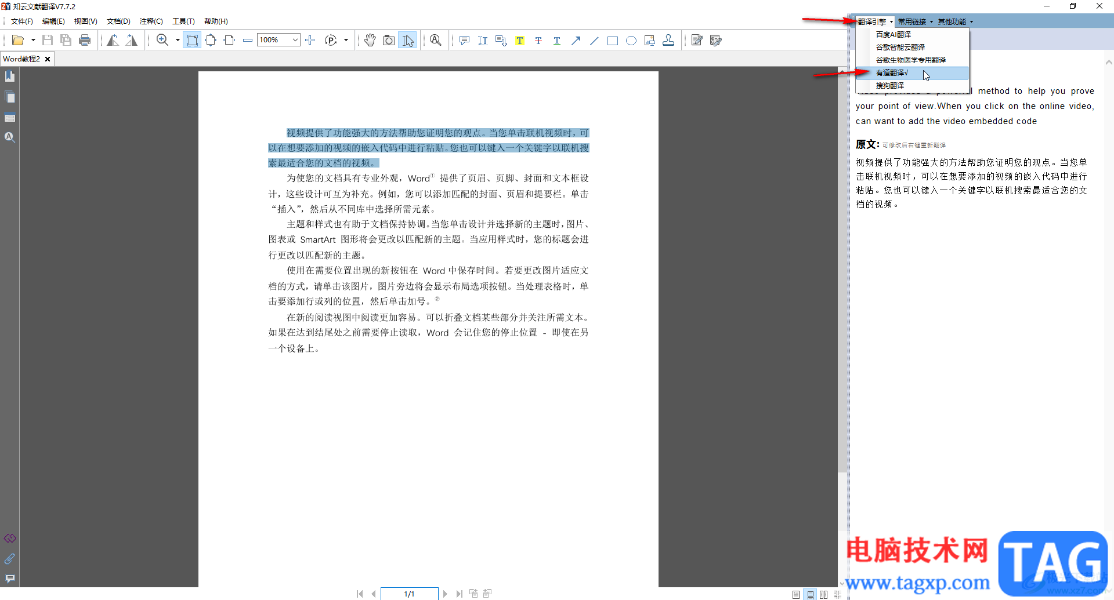Select the typewriter text tool
Image resolution: width=1114 pixels, height=600 pixels.
[483, 40]
